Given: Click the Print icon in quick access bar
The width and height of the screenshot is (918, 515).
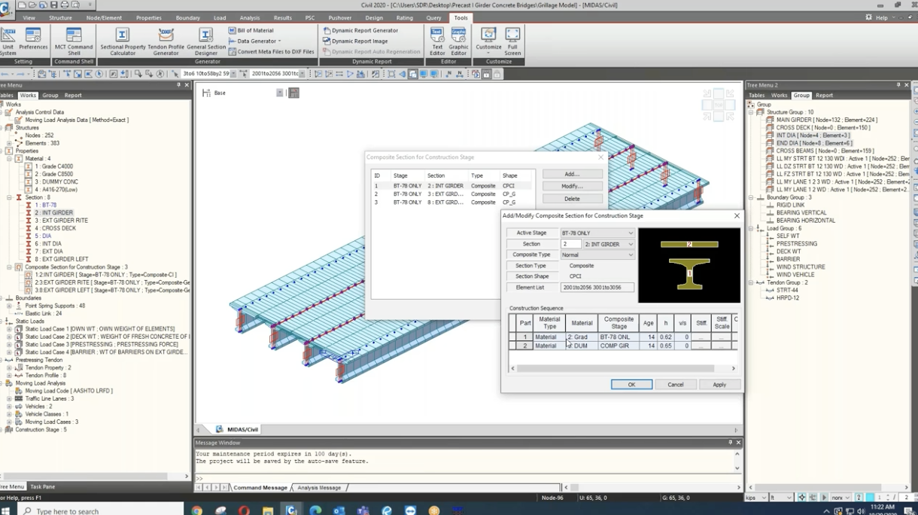Looking at the screenshot, I should point(64,5).
